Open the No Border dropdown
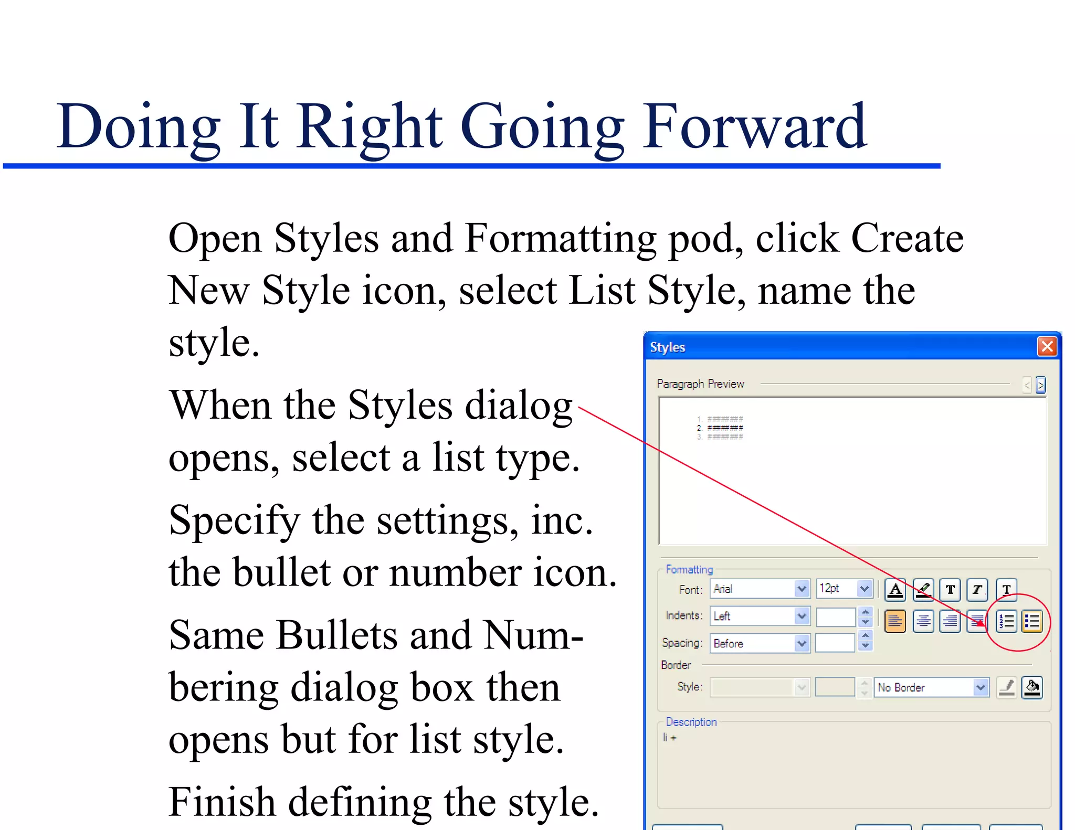The image size is (1075, 830). click(x=981, y=687)
